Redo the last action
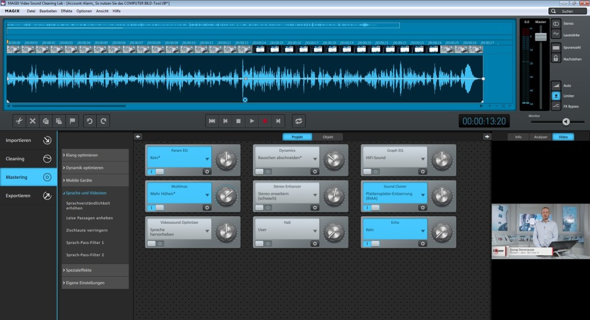 pos(103,121)
